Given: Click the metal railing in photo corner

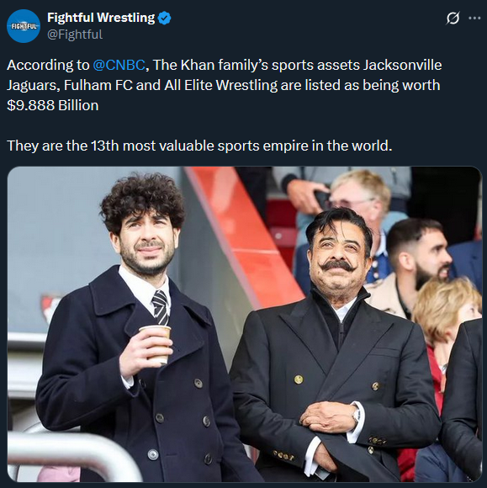Looking at the screenshot, I should [71, 453].
